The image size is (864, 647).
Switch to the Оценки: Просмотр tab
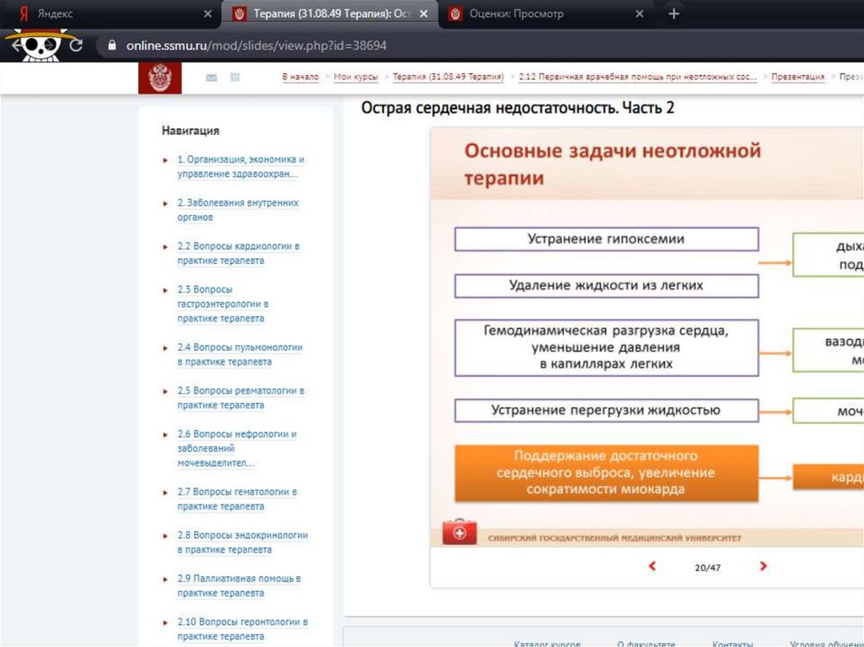point(546,13)
